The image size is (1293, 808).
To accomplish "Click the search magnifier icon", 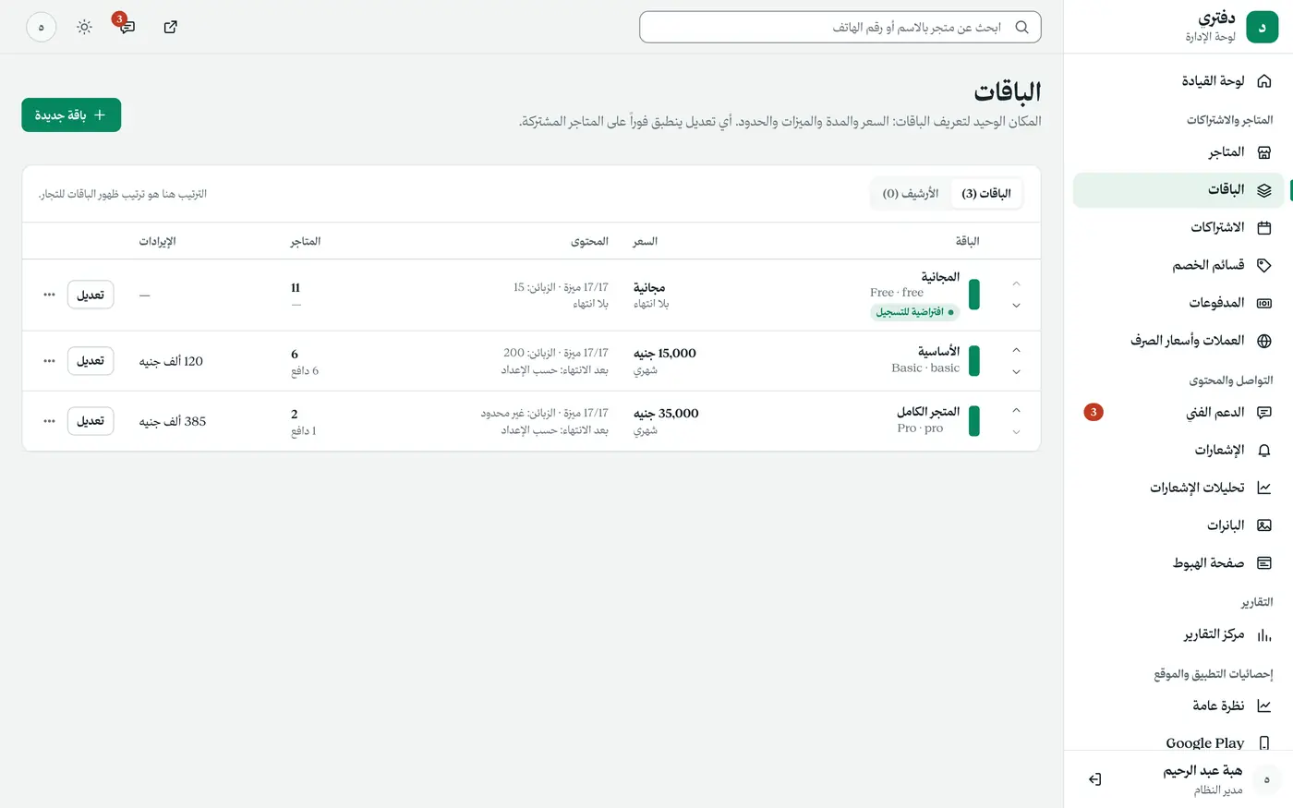I will pos(1021,27).
